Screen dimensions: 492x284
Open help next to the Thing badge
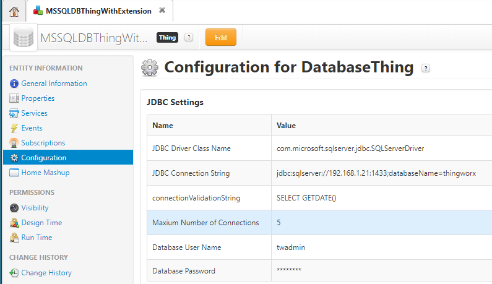point(189,37)
